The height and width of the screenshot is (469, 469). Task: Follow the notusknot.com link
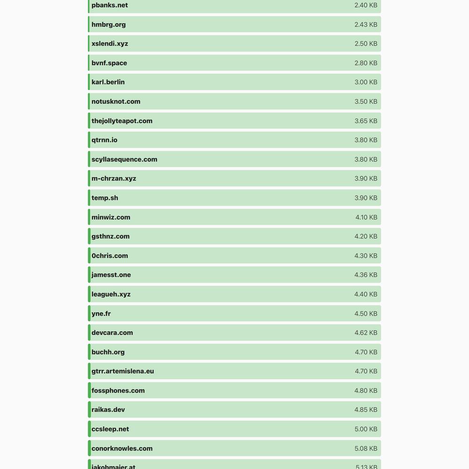point(116,101)
